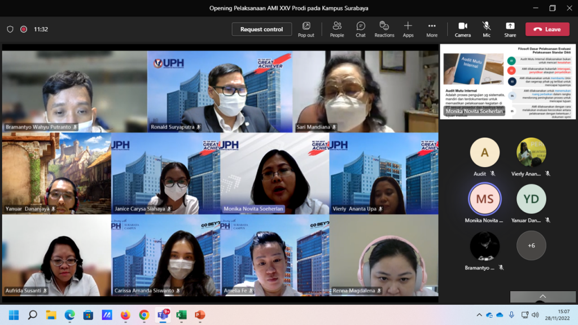Viewport: 578px width, 325px height.
Task: Click the shield security icon
Action: click(x=10, y=29)
